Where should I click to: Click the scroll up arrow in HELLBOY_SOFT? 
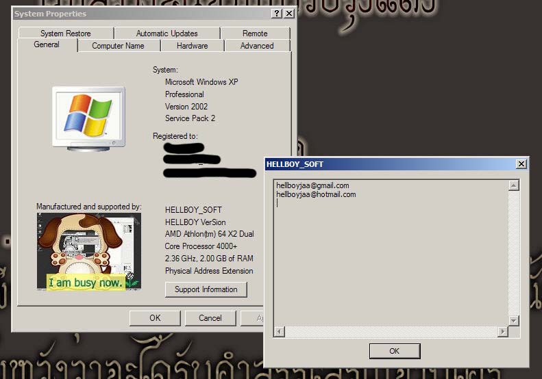pyautogui.click(x=514, y=185)
